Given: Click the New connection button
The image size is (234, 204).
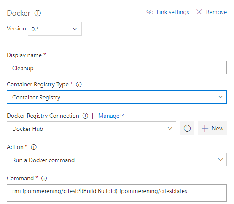Looking at the screenshot, I should pyautogui.click(x=212, y=128).
